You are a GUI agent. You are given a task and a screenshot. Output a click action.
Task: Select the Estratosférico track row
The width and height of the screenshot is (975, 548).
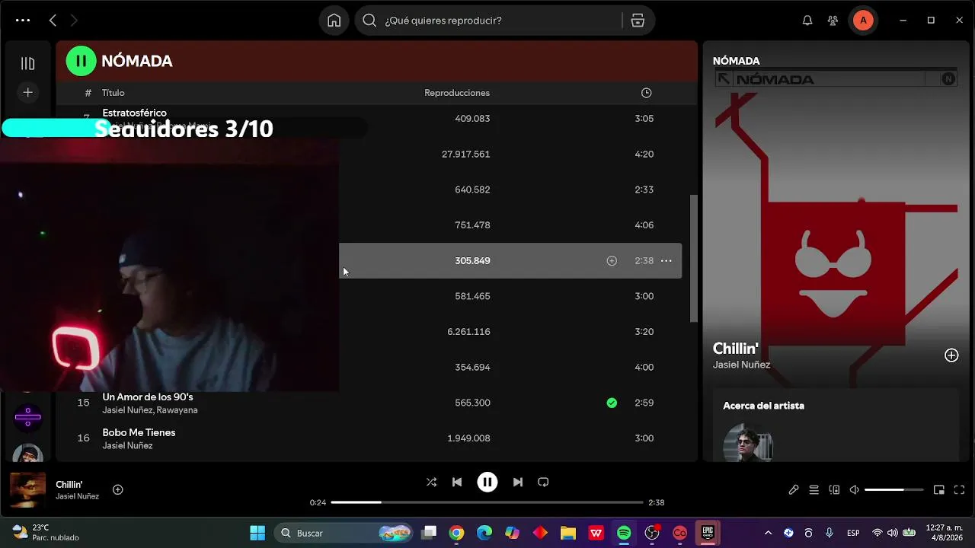(376, 119)
